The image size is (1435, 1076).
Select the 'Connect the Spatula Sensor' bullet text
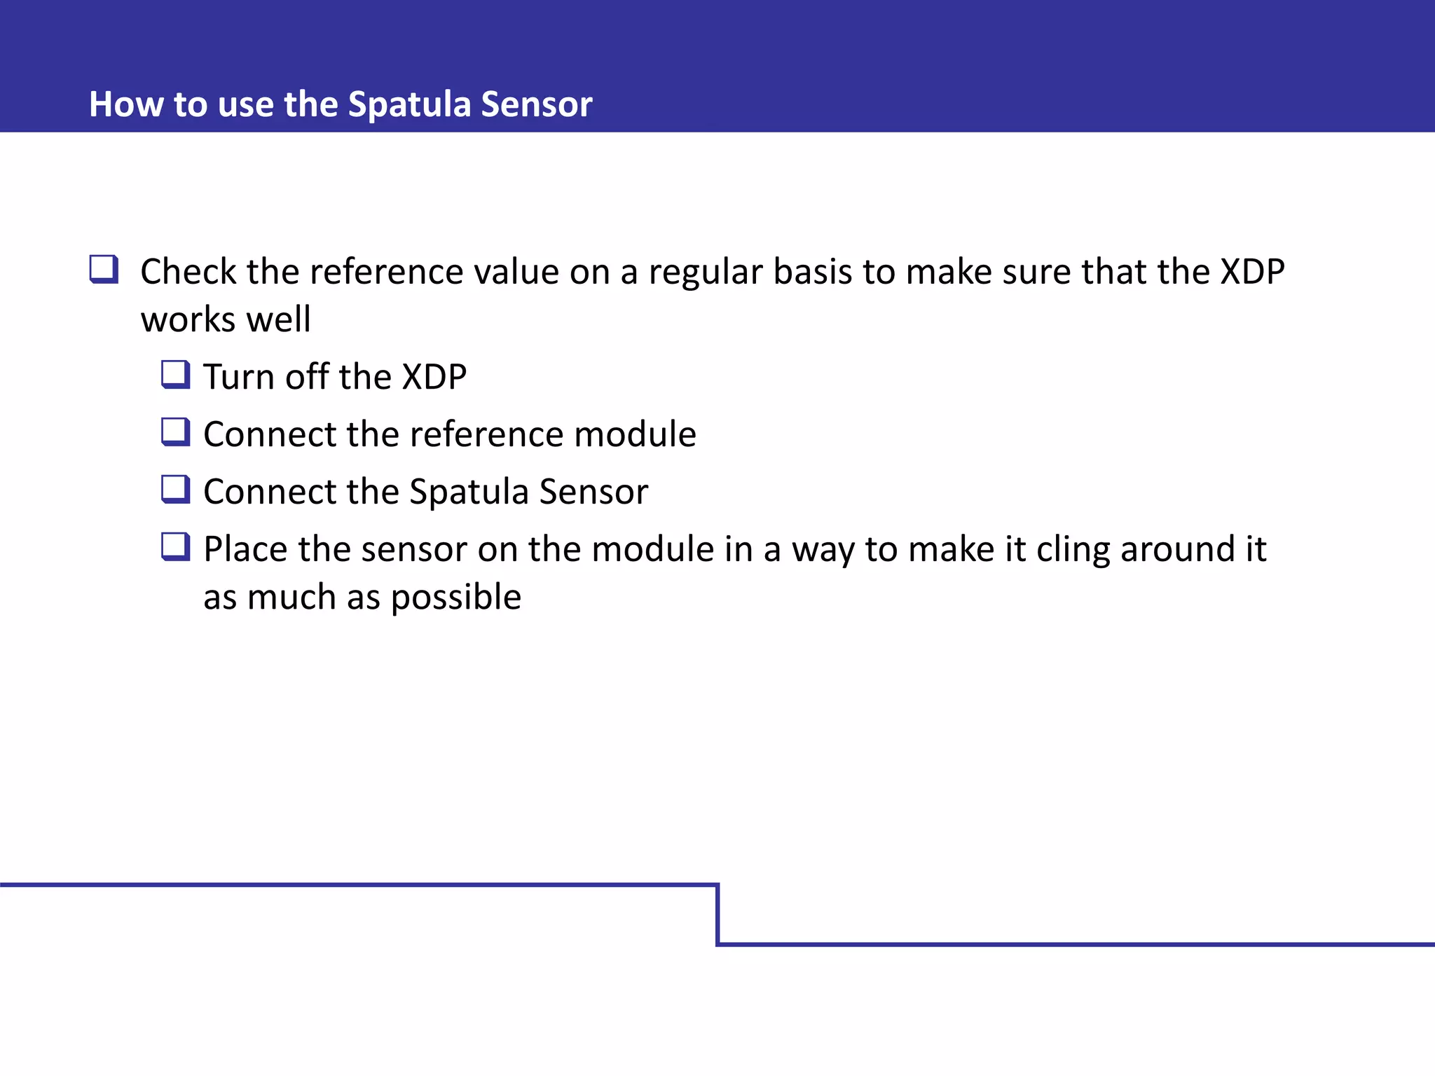425,492
